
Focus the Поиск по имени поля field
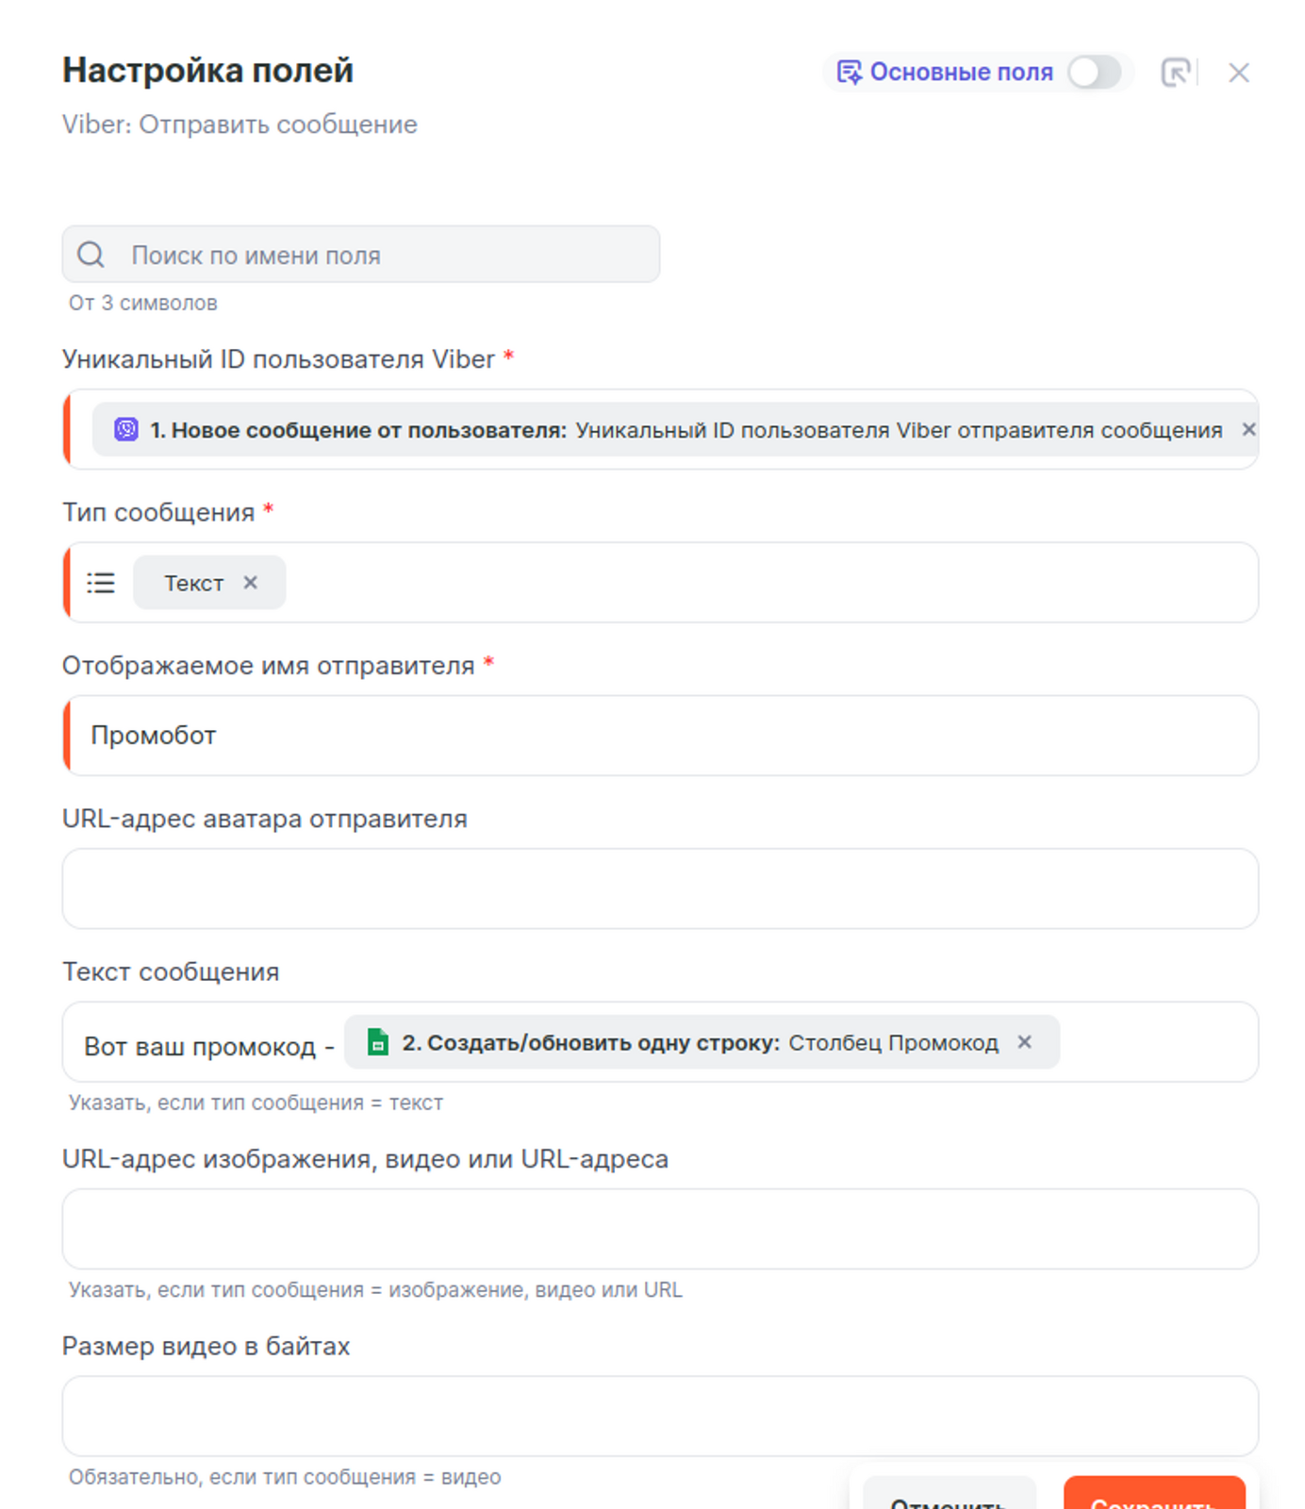pyautogui.click(x=377, y=255)
